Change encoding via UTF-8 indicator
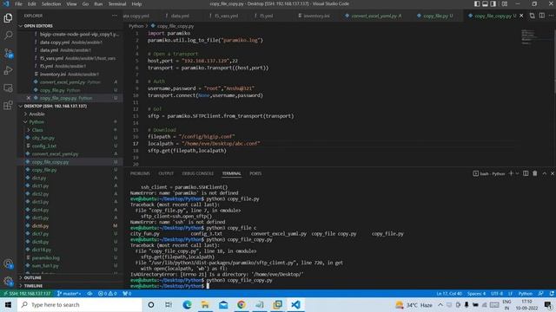Screen dimensions: 556x312 pyautogui.click(x=497, y=294)
